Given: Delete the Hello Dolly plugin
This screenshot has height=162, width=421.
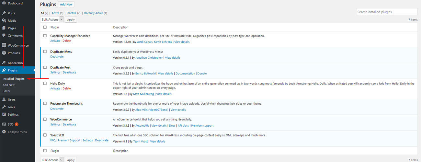Looking at the screenshot, I should [x=66, y=88].
